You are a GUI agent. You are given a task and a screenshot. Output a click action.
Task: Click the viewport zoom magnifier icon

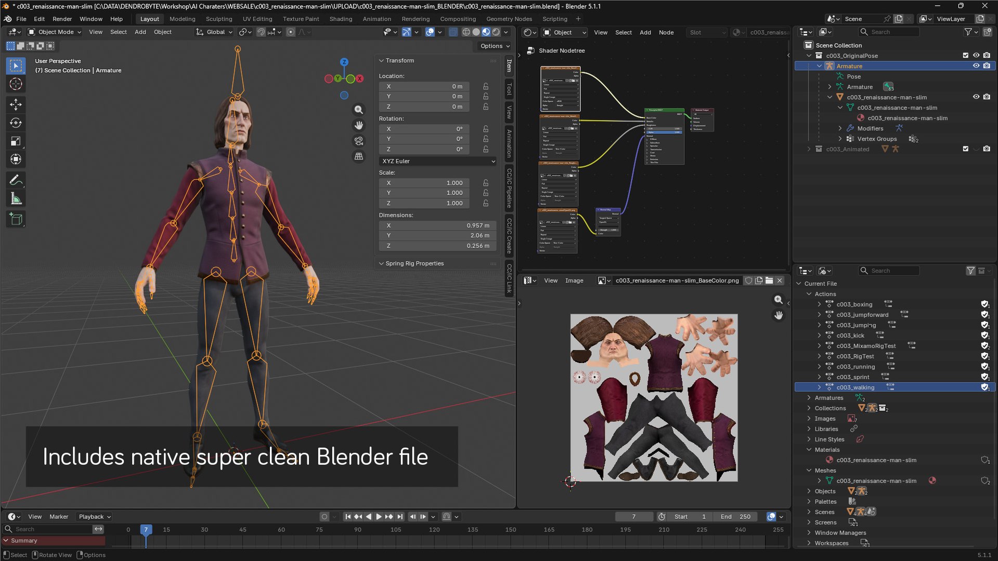tap(359, 110)
